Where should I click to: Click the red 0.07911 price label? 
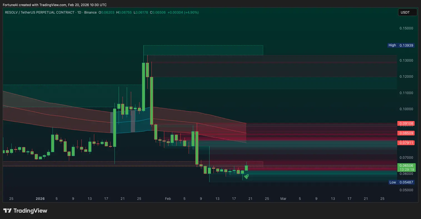[406, 143]
